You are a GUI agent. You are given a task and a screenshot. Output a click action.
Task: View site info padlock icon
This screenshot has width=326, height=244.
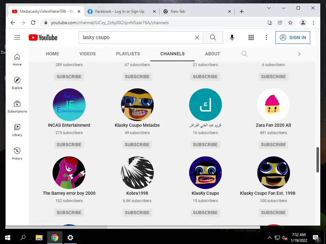(x=46, y=23)
